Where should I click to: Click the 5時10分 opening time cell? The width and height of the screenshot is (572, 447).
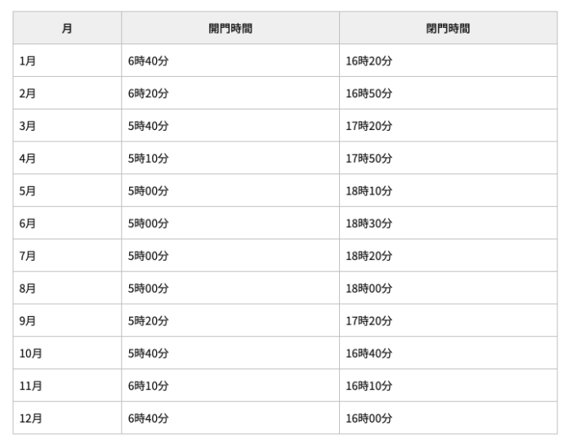coord(148,158)
